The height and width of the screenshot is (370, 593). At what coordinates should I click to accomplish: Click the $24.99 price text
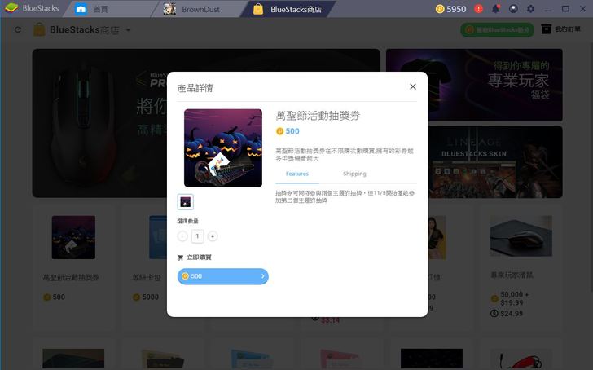pyautogui.click(x=512, y=314)
